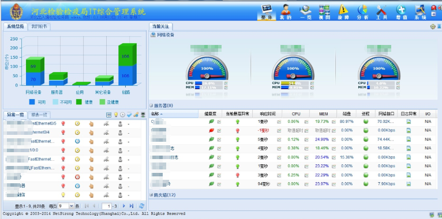This screenshot has width=442, height=219.
Task: Toggle the blue checkmark filter in the alarm toolbar
Action: pos(129,115)
